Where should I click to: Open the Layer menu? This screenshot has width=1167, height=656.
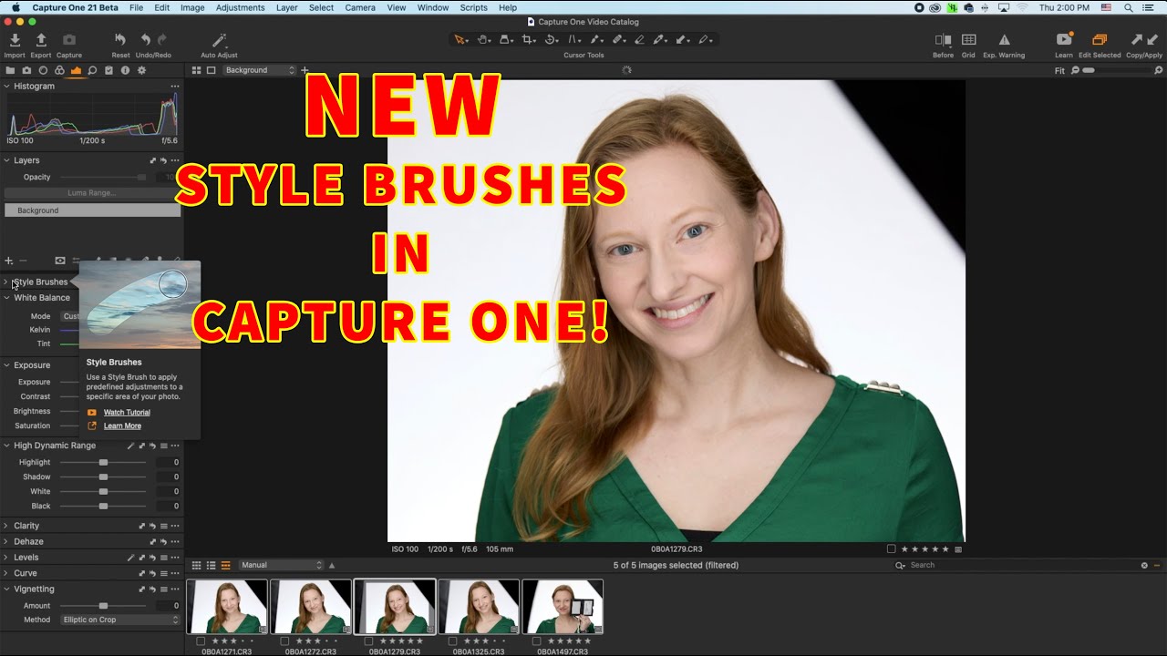[287, 7]
